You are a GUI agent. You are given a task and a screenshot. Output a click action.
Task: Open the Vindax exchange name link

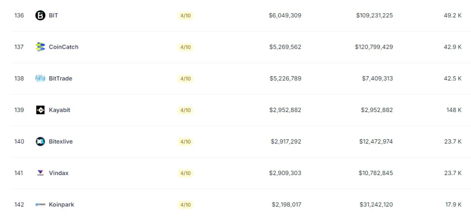pyautogui.click(x=59, y=173)
